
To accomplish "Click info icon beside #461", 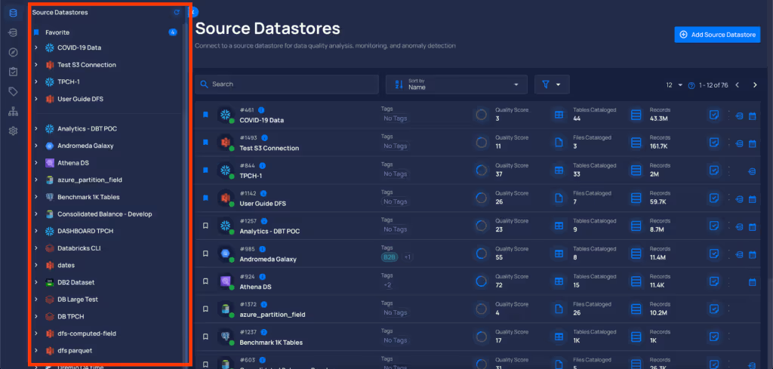I will [x=261, y=110].
